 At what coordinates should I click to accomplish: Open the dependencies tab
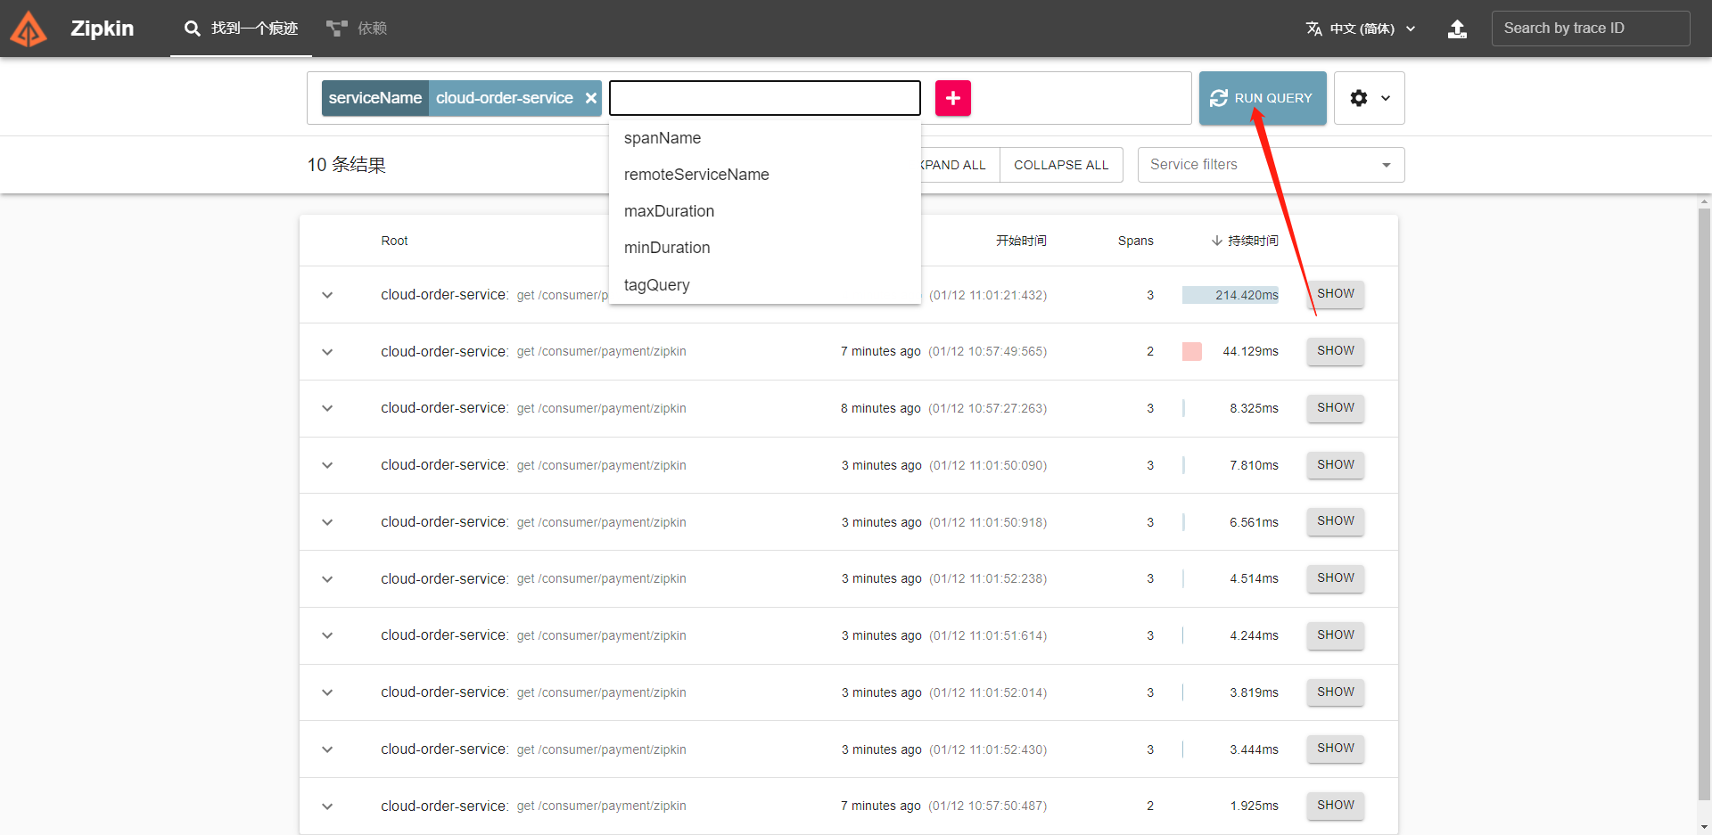357,29
